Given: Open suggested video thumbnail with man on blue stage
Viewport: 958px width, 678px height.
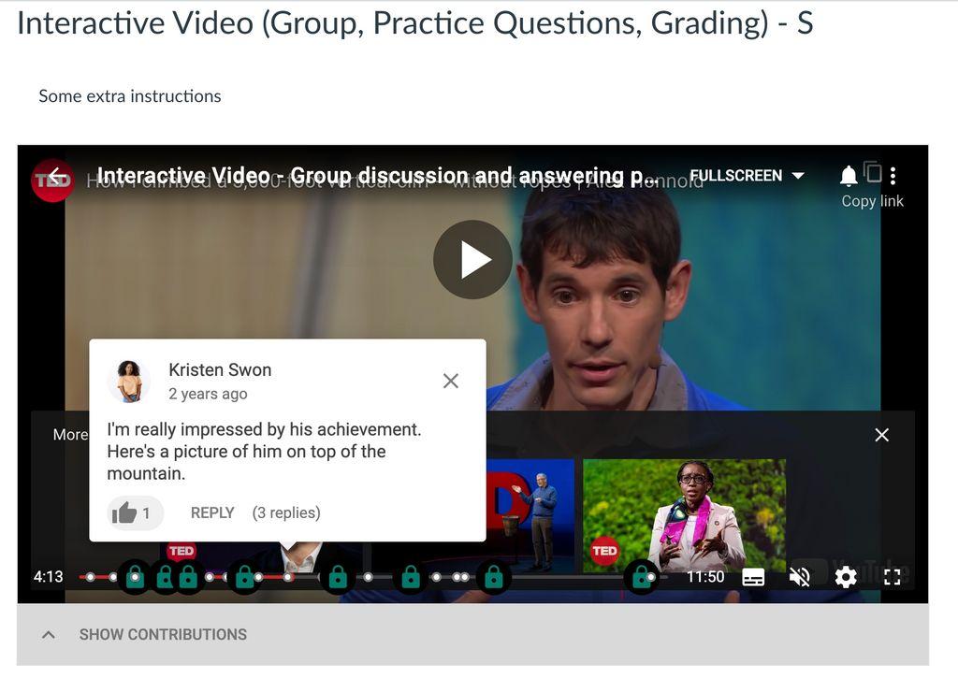Looking at the screenshot, I should coord(530,515).
